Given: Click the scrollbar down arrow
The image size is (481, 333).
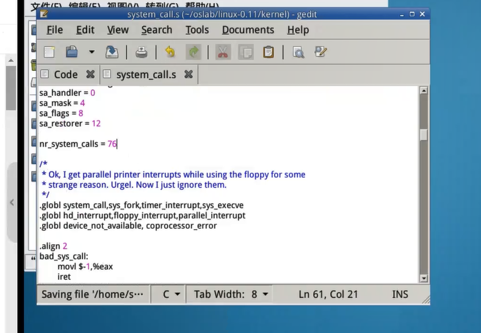Looking at the screenshot, I should [424, 279].
